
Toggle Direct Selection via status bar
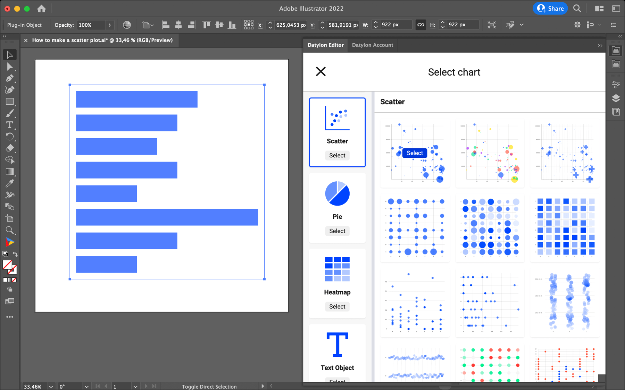(209, 386)
